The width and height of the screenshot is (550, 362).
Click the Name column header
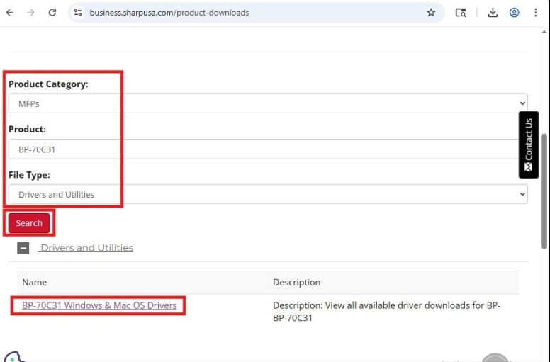pyautogui.click(x=34, y=282)
